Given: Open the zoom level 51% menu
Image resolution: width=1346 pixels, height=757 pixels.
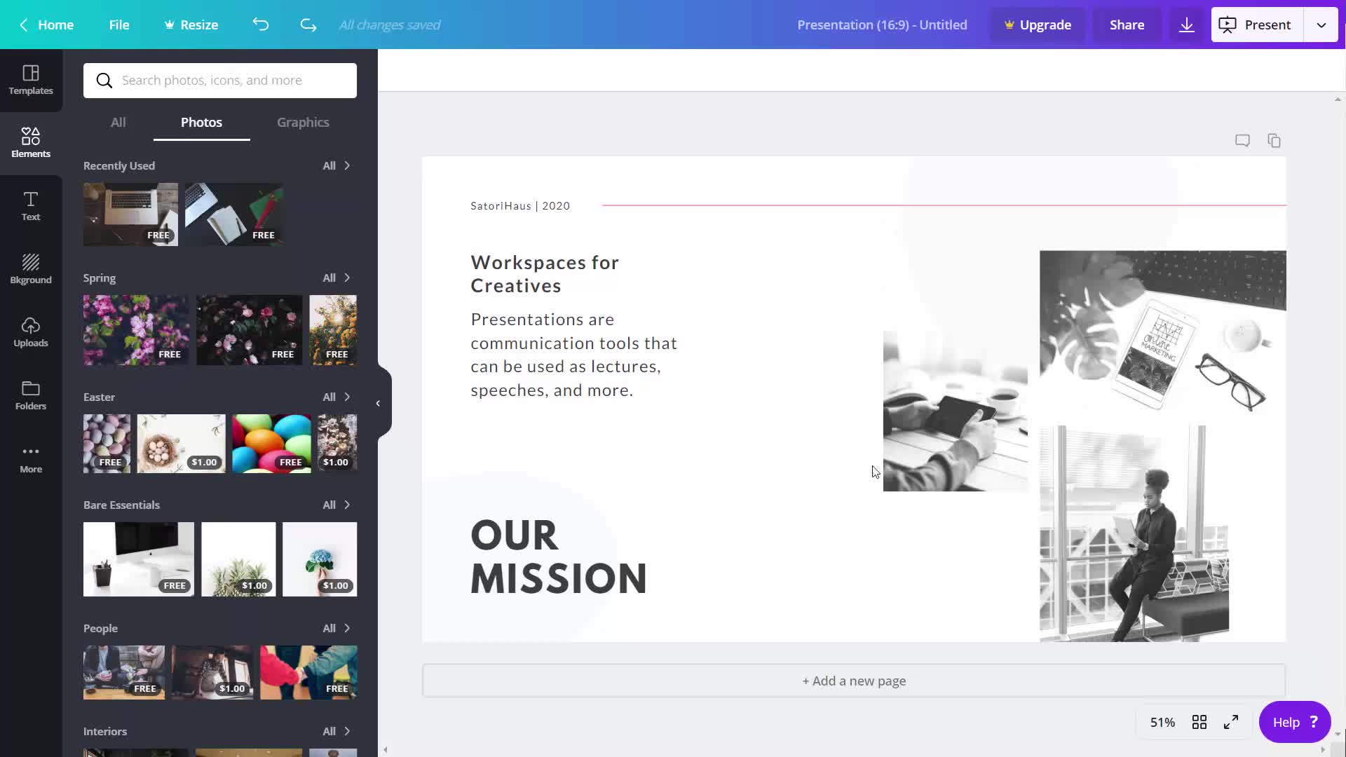Looking at the screenshot, I should (x=1162, y=722).
